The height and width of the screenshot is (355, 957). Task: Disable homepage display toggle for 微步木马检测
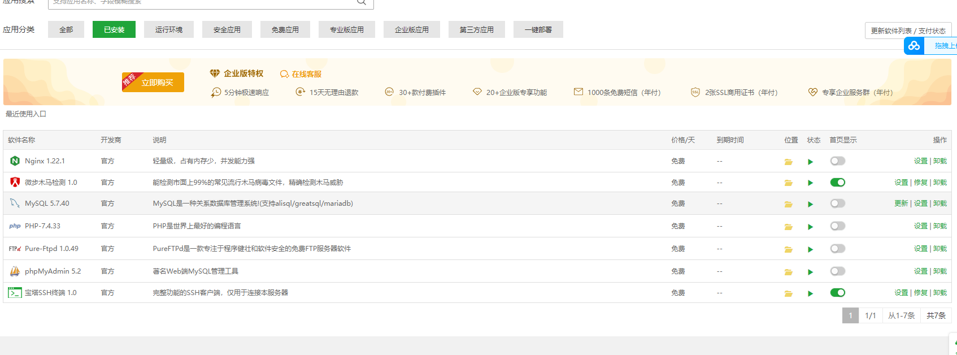pyautogui.click(x=837, y=182)
